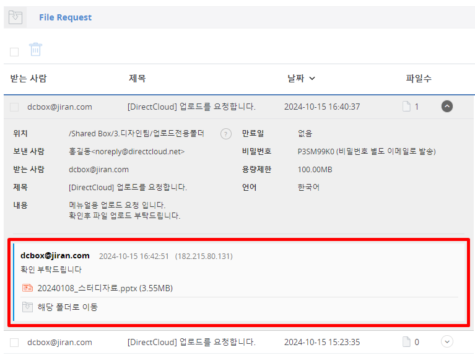Click the file count icon in first row
This screenshot has width=475, height=355.
(x=406, y=107)
